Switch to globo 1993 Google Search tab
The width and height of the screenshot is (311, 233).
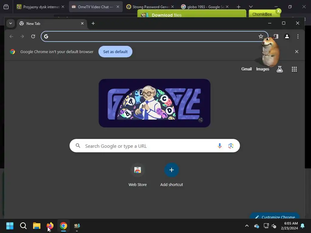pyautogui.click(x=205, y=7)
